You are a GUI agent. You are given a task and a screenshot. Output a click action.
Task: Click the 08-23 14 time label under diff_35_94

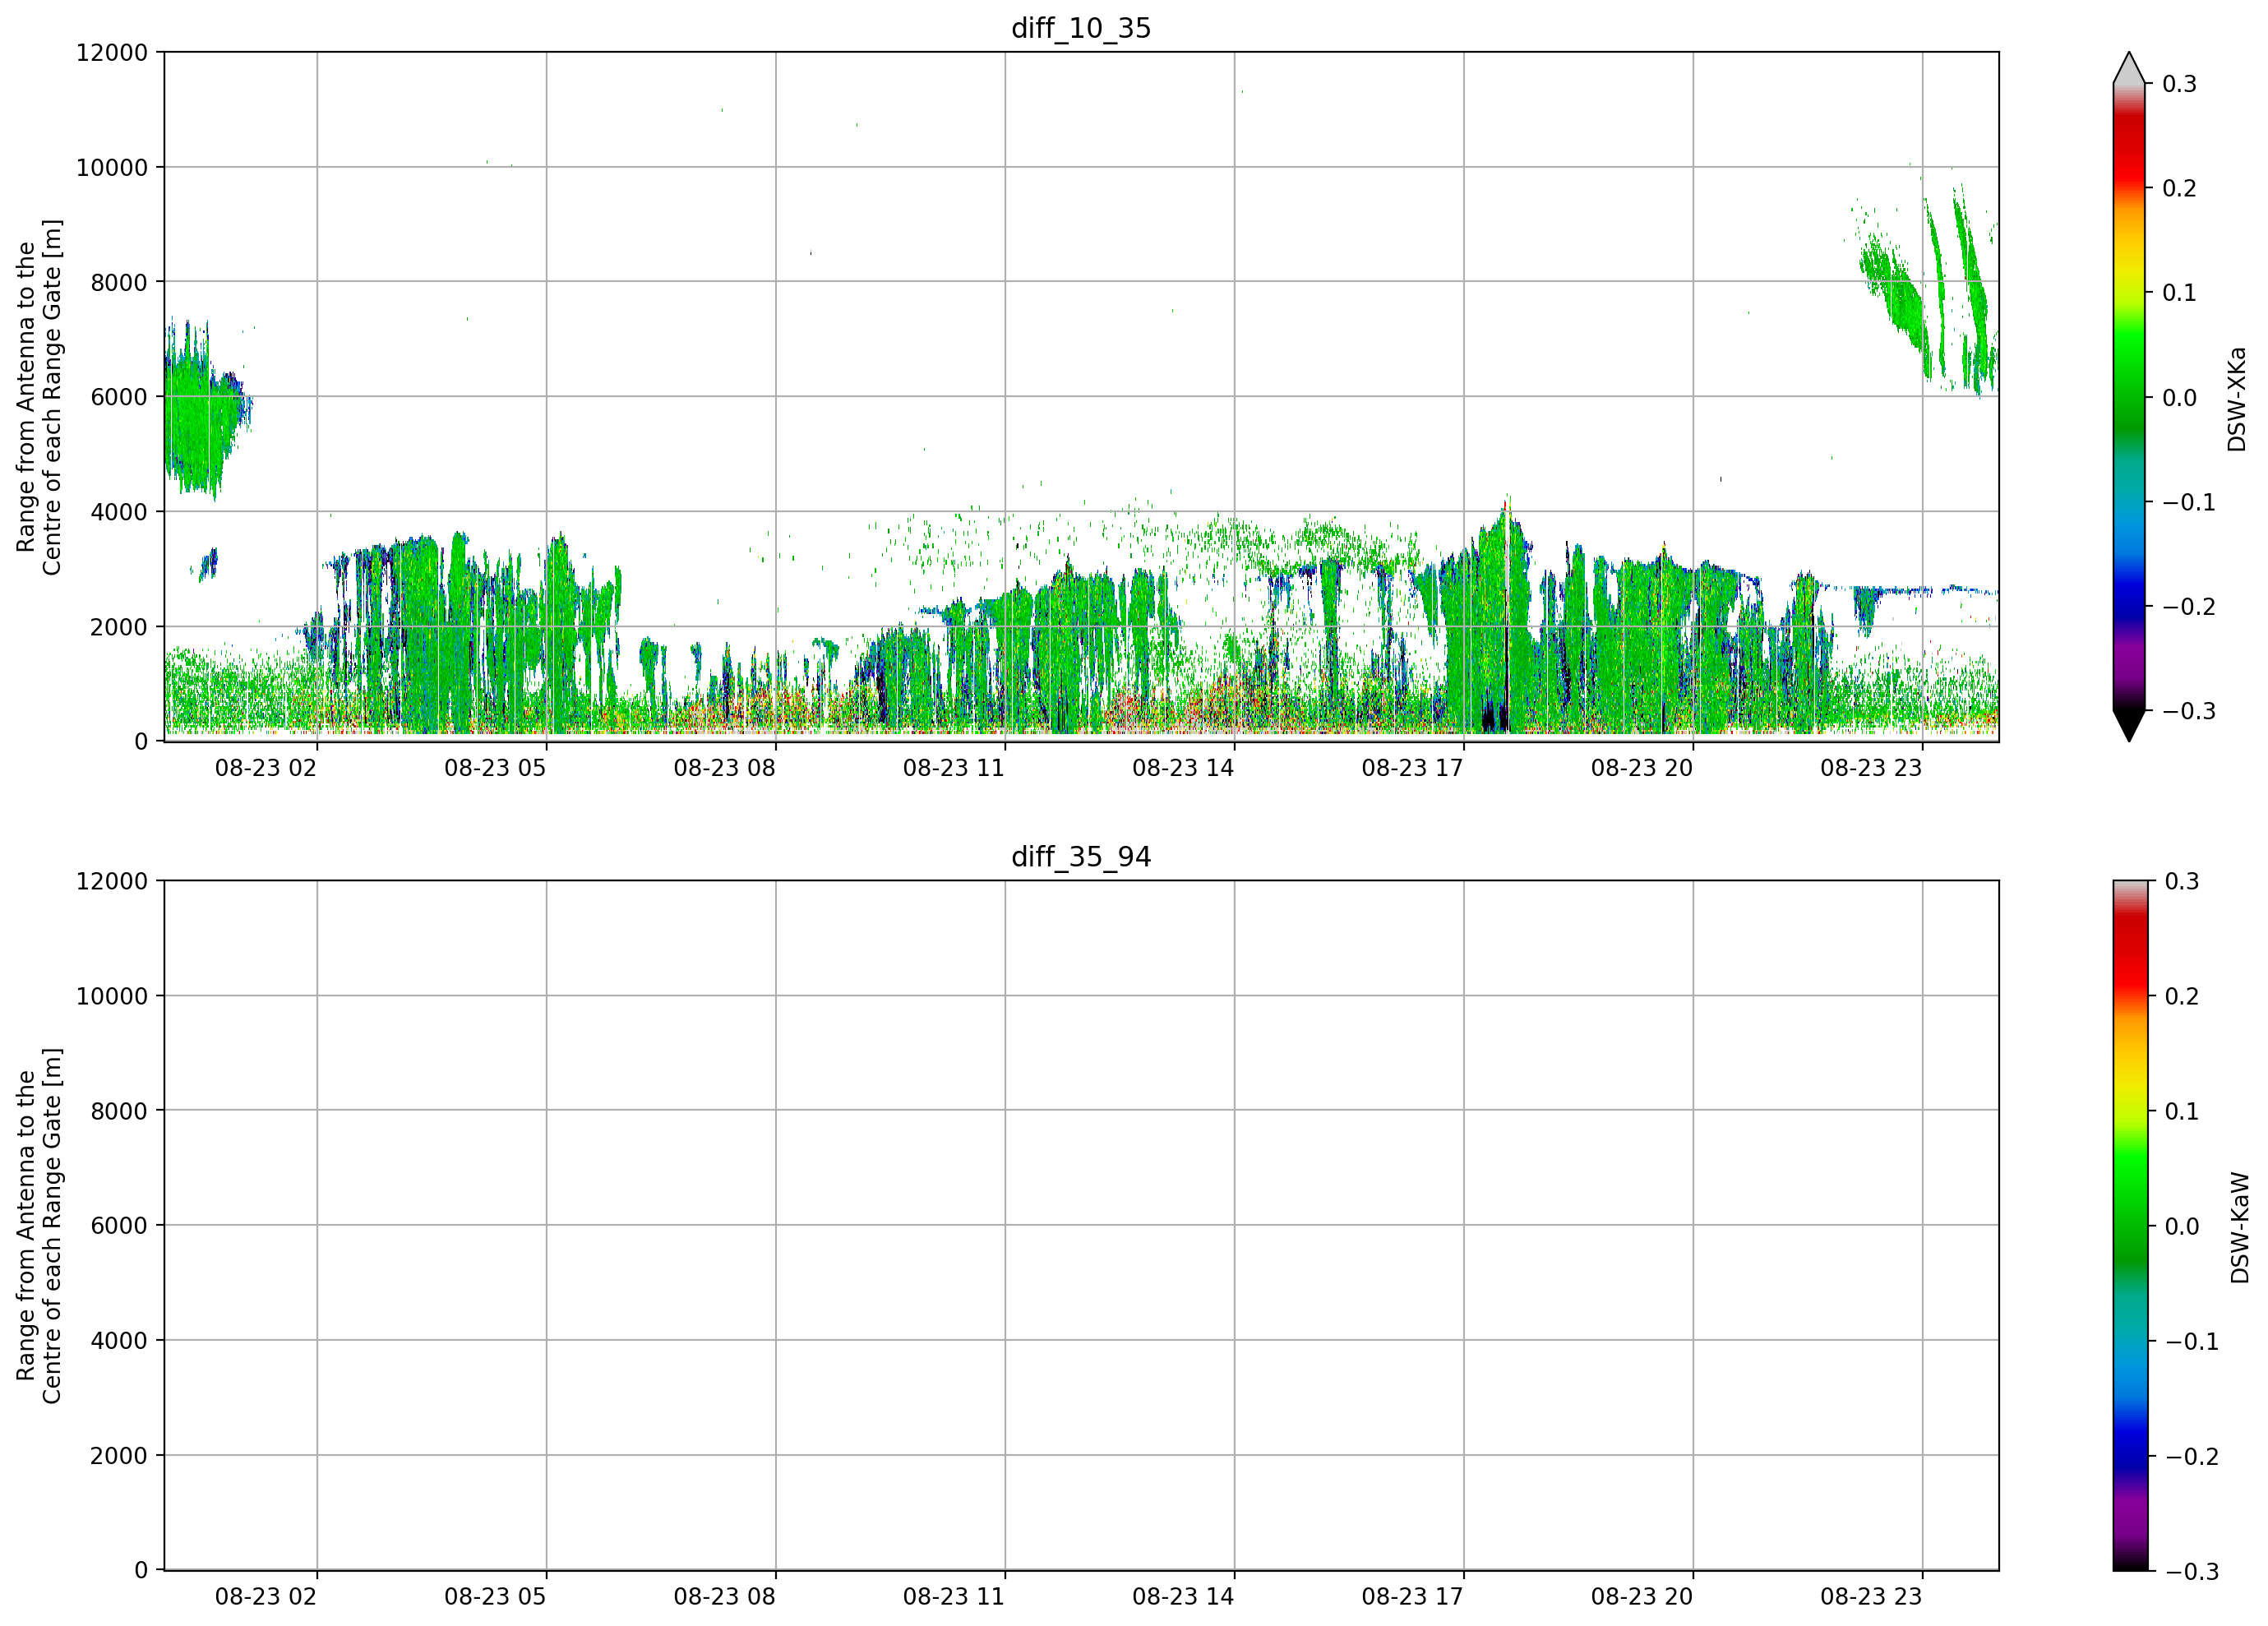[1183, 1597]
